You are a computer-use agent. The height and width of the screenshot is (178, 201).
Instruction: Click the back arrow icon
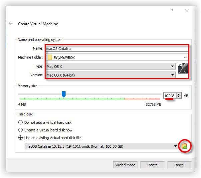click(11, 24)
